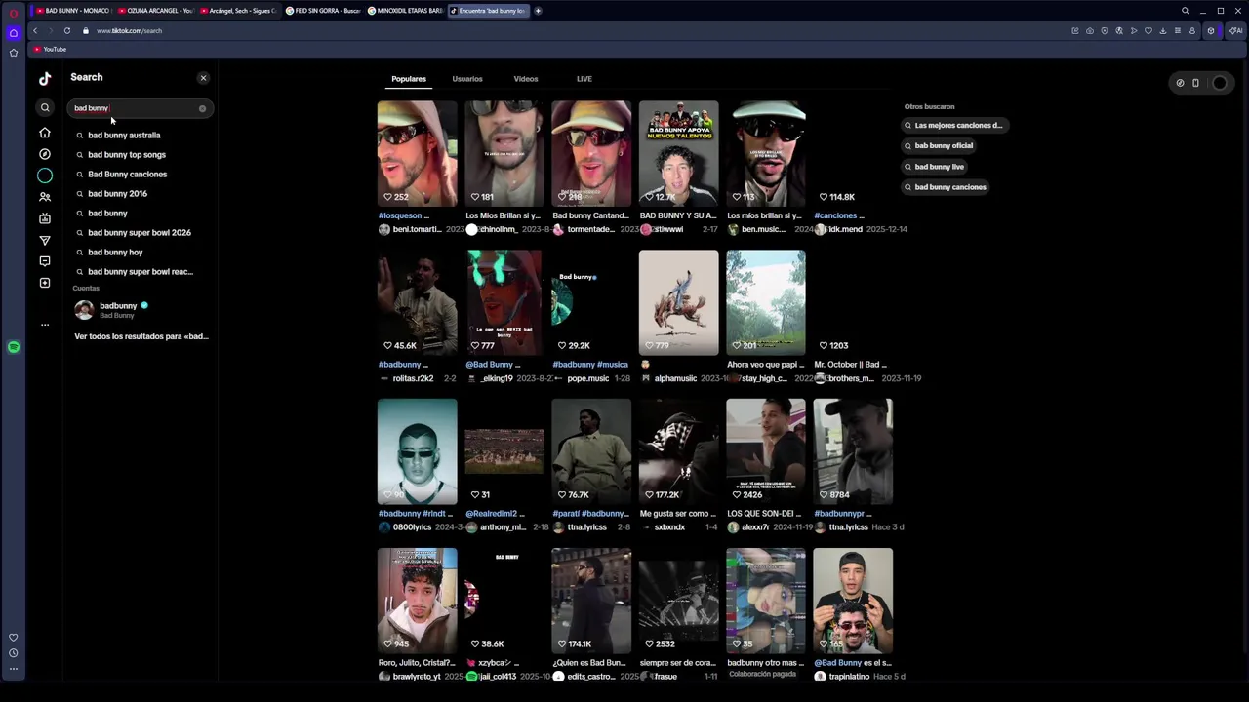Select suggestion bad bunny australia
1249x702 pixels.
124,136
